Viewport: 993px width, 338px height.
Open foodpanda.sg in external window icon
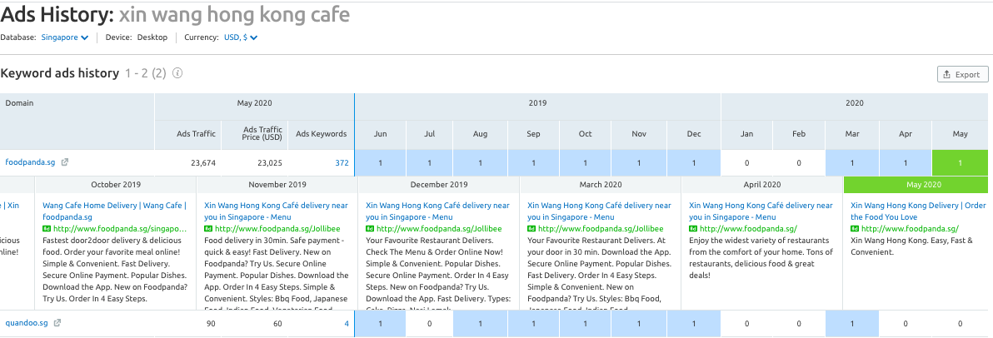coord(65,162)
